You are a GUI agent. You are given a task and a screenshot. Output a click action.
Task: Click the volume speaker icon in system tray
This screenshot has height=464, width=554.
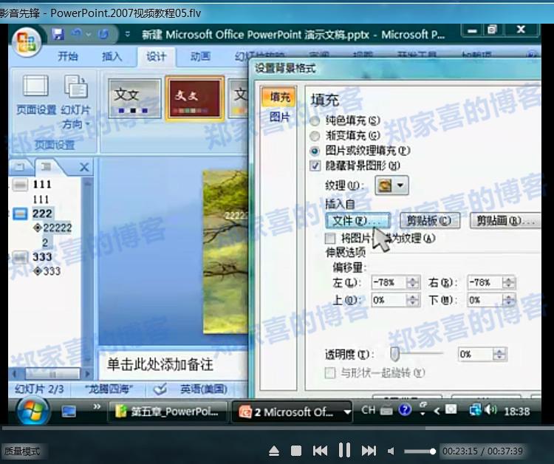pyautogui.click(x=490, y=410)
